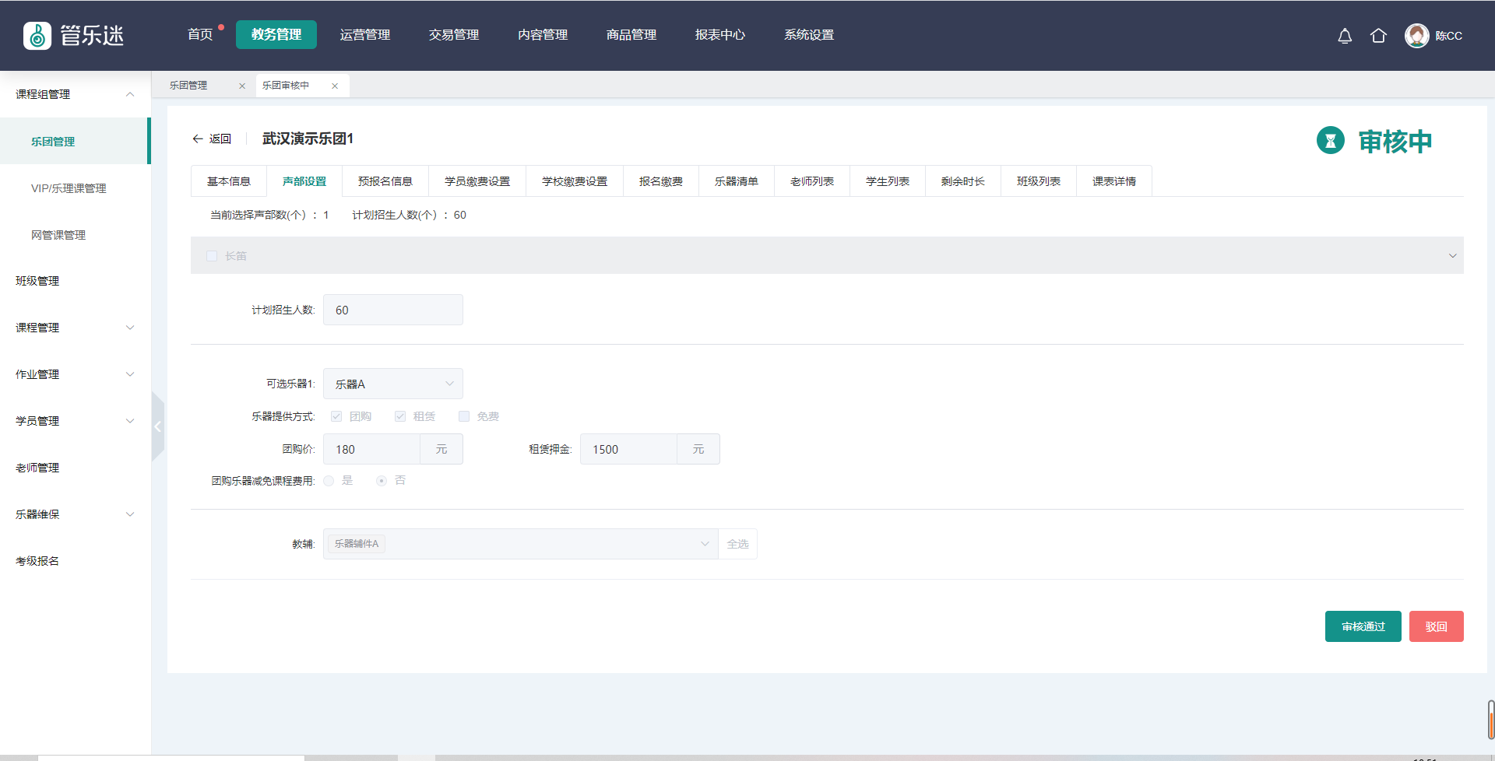1495x761 pixels.
Task: Click the 管乐迷 logo icon
Action: coord(37,36)
